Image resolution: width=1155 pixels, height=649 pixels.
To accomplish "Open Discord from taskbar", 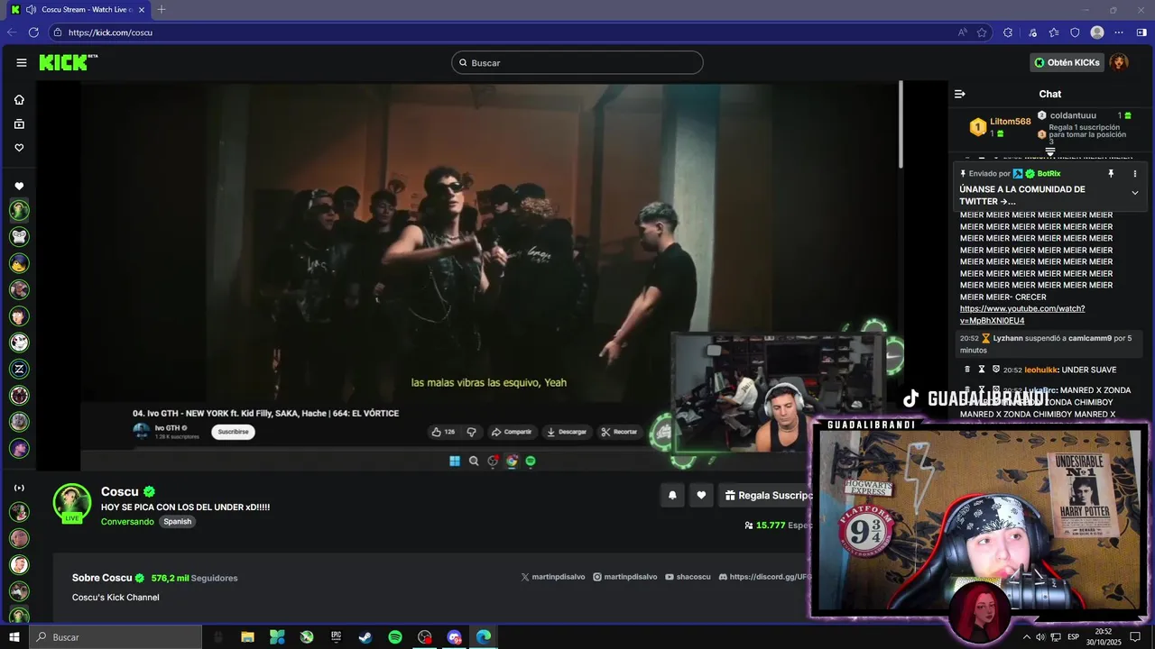I will tap(454, 637).
